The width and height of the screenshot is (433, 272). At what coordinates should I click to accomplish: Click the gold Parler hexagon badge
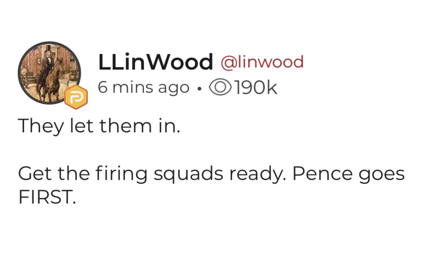click(x=76, y=98)
